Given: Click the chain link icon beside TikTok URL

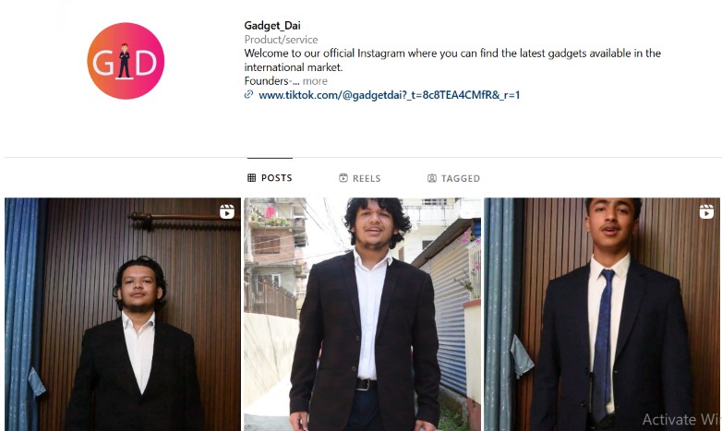Looking at the screenshot, I should tap(248, 94).
